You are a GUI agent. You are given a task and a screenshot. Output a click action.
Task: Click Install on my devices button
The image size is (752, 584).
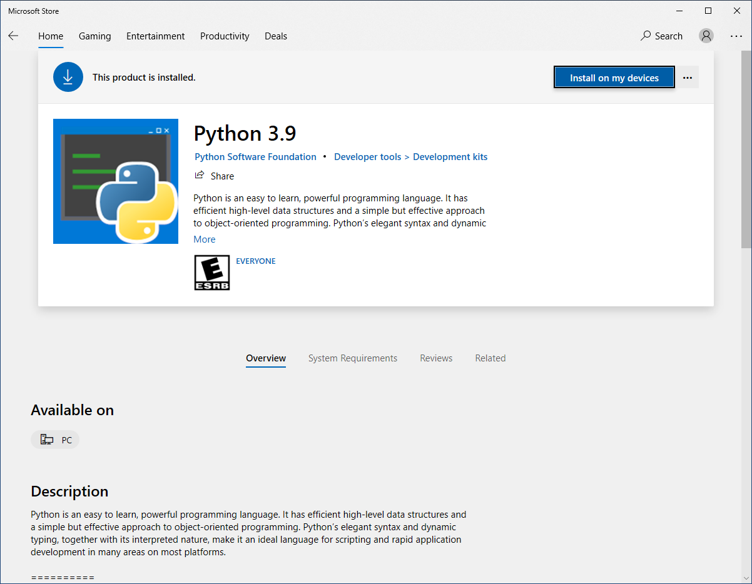614,78
